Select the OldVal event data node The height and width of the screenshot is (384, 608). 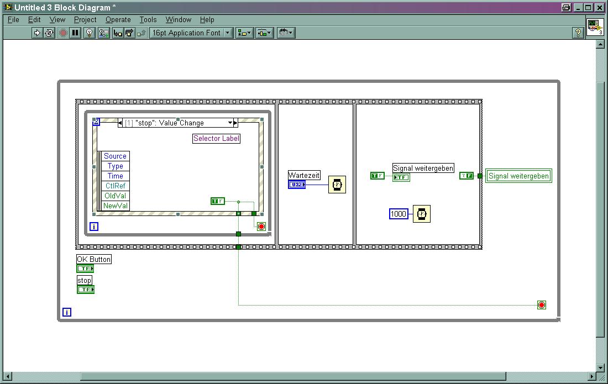(x=115, y=196)
